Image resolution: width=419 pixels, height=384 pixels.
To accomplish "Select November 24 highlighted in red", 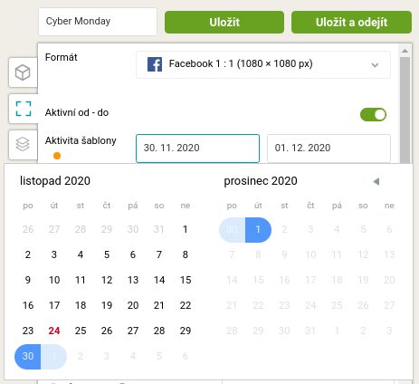I will [54, 331].
